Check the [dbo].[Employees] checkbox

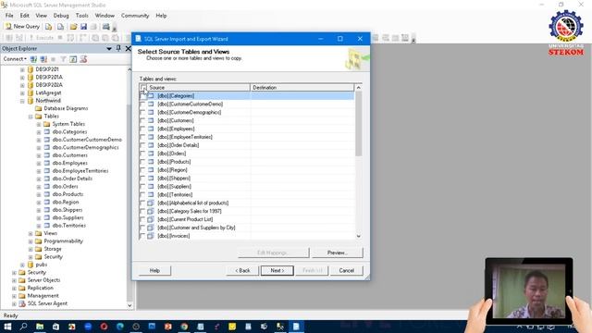pyautogui.click(x=142, y=129)
